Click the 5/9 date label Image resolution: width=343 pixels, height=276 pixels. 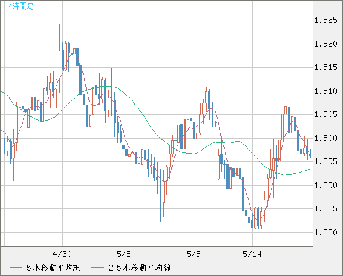[194, 254]
